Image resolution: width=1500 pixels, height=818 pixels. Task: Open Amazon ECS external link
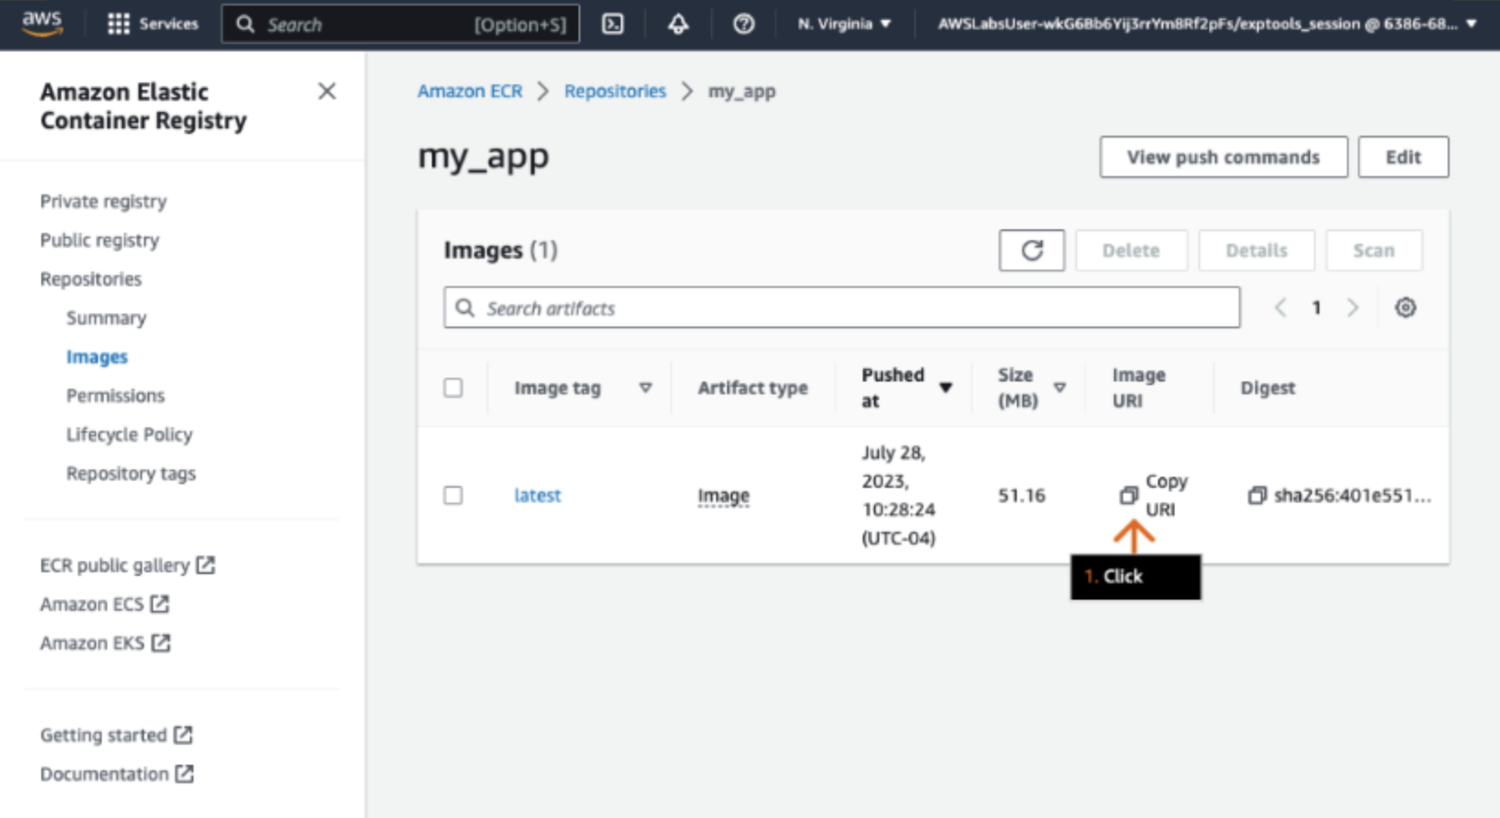(105, 603)
